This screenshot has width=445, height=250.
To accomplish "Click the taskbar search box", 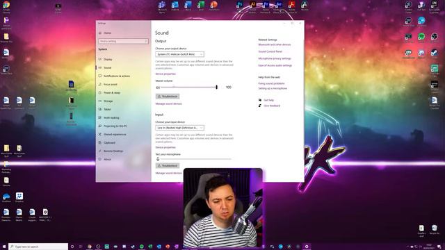I will [x=38, y=247].
